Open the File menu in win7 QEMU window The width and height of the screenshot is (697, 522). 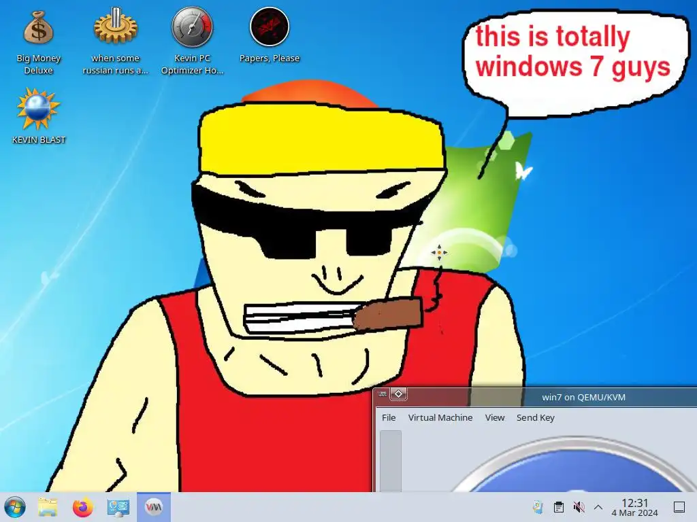click(x=389, y=418)
